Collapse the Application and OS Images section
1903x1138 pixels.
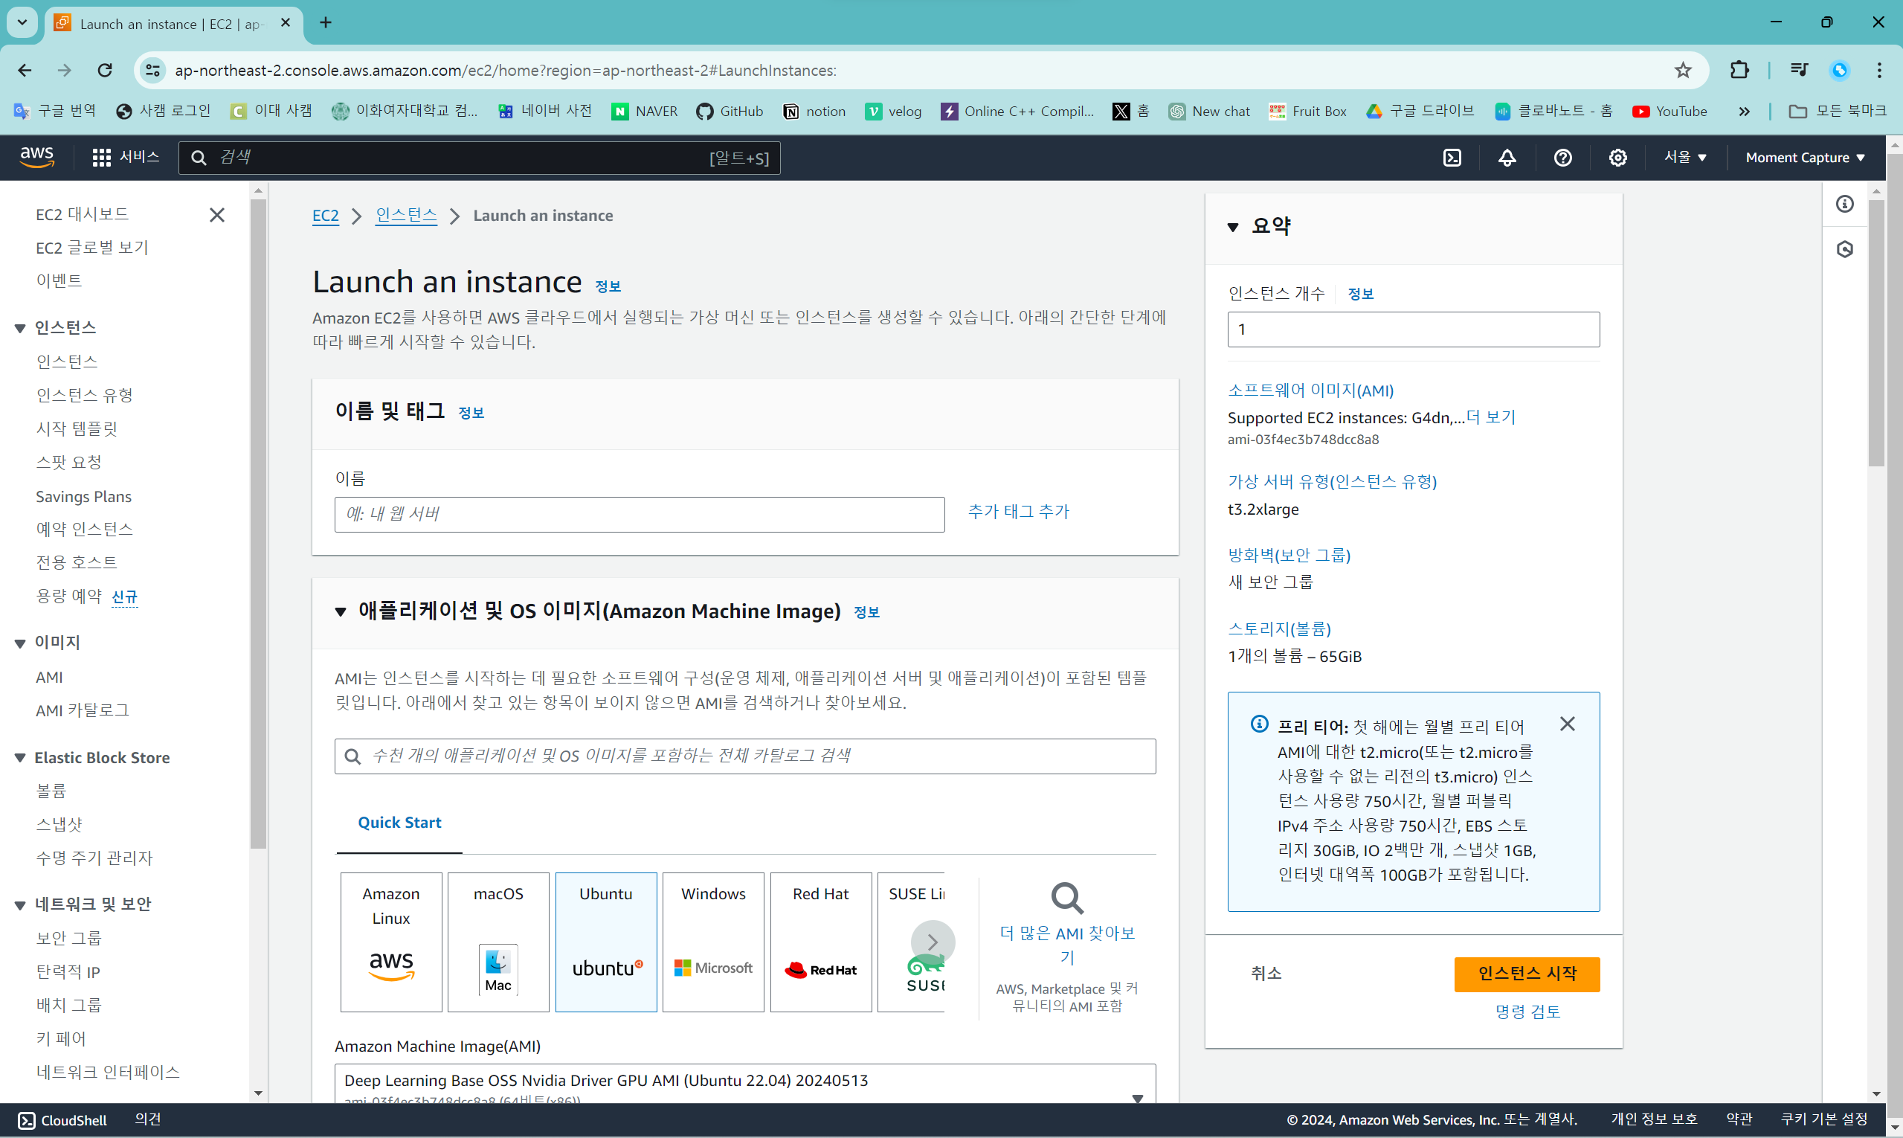(341, 612)
